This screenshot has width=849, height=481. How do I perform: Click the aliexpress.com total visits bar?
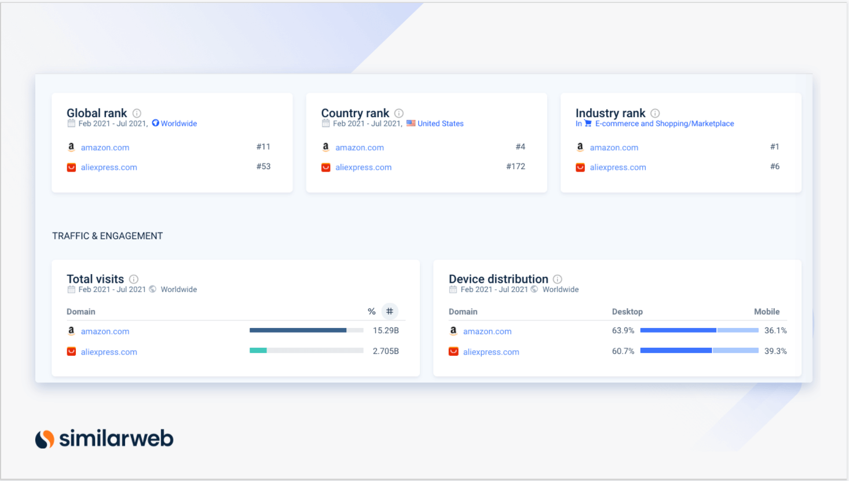click(x=306, y=350)
